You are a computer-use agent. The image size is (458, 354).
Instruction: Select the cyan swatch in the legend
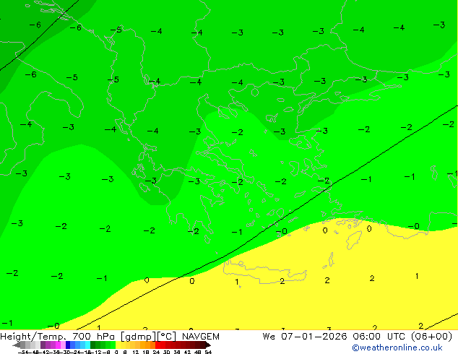(x=87, y=345)
